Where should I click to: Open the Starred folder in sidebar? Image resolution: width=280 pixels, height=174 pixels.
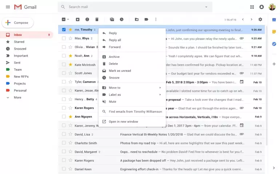pyautogui.click(x=19, y=42)
